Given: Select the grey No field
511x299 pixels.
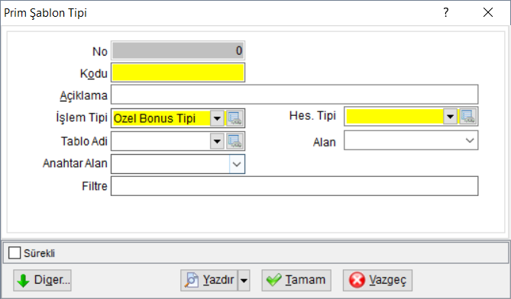Looking at the screenshot, I should pos(178,50).
